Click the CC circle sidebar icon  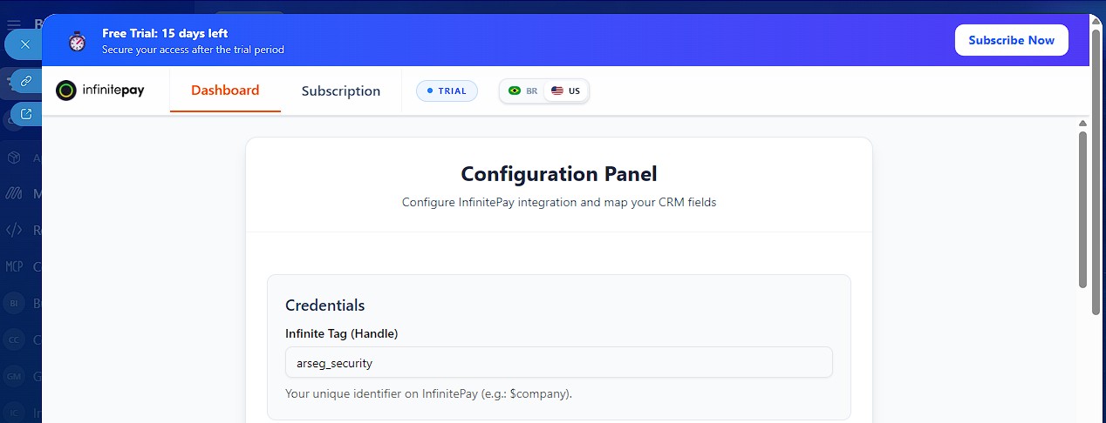14,339
